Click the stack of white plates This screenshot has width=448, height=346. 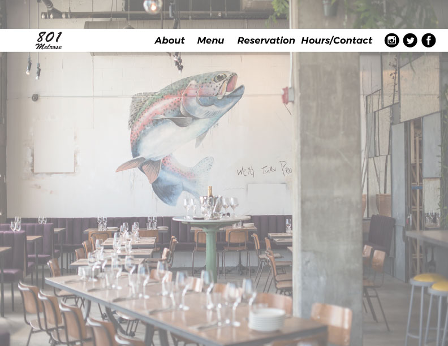pyautogui.click(x=267, y=319)
